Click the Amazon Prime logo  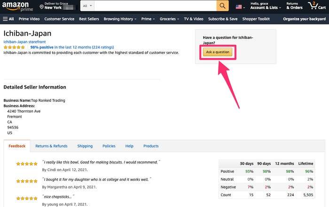click(x=17, y=6)
